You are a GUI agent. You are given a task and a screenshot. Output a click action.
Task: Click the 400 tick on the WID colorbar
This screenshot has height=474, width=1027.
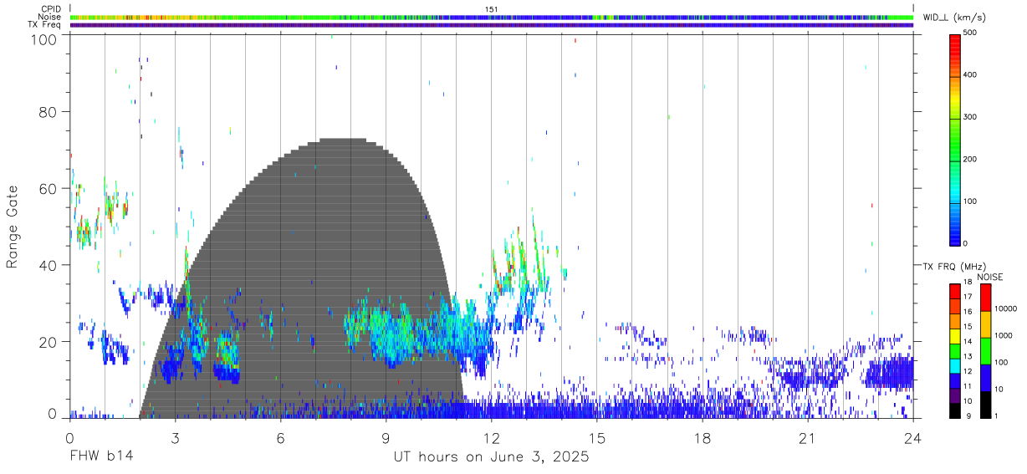point(970,75)
